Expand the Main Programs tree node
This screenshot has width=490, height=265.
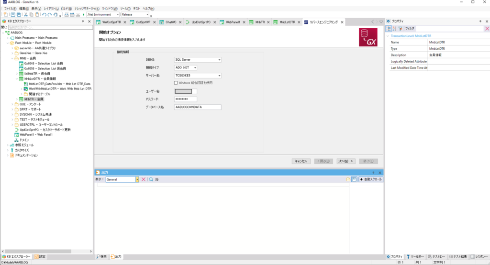pos(8,38)
